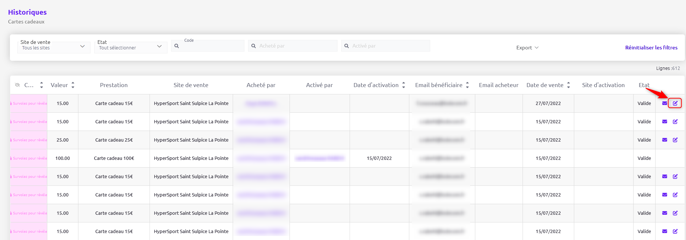Click the Cartes cadeaux subtitle
The height and width of the screenshot is (240, 686).
click(26, 22)
